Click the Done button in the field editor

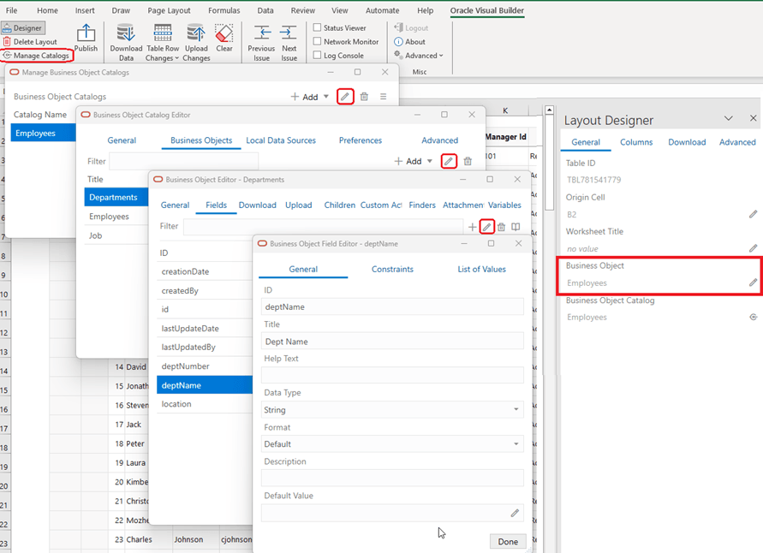(507, 541)
